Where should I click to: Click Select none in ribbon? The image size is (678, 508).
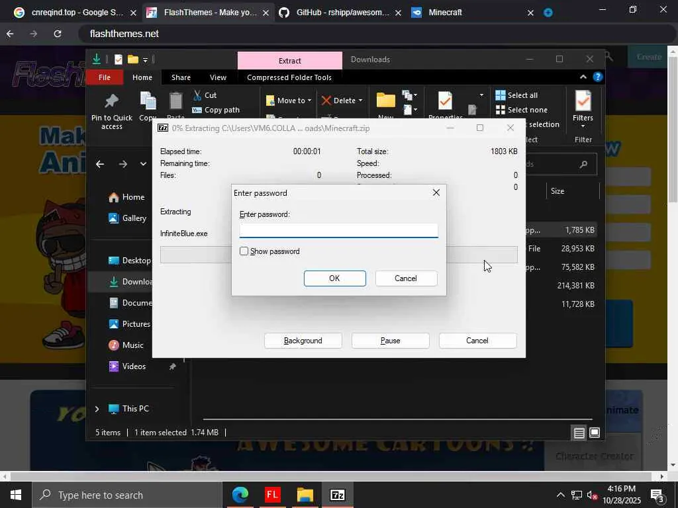522,110
